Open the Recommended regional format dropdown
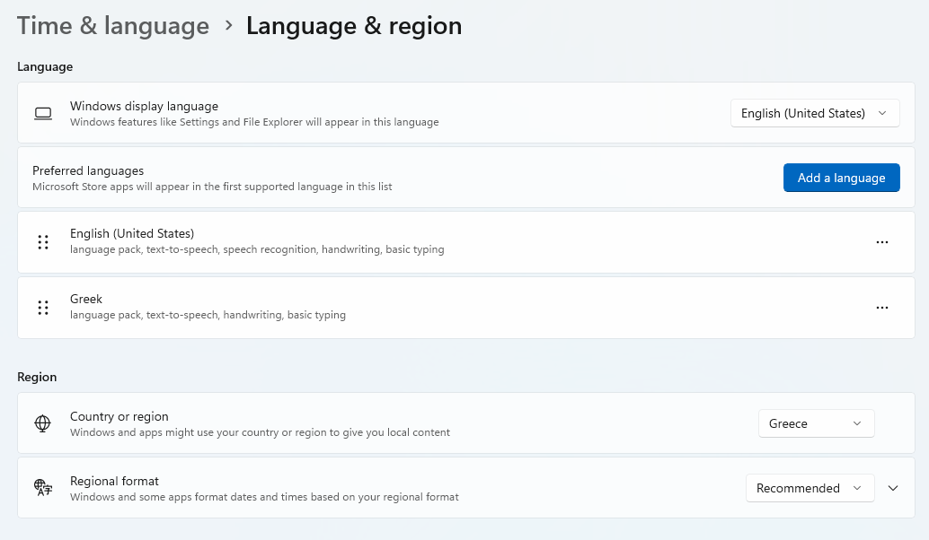 pos(809,488)
